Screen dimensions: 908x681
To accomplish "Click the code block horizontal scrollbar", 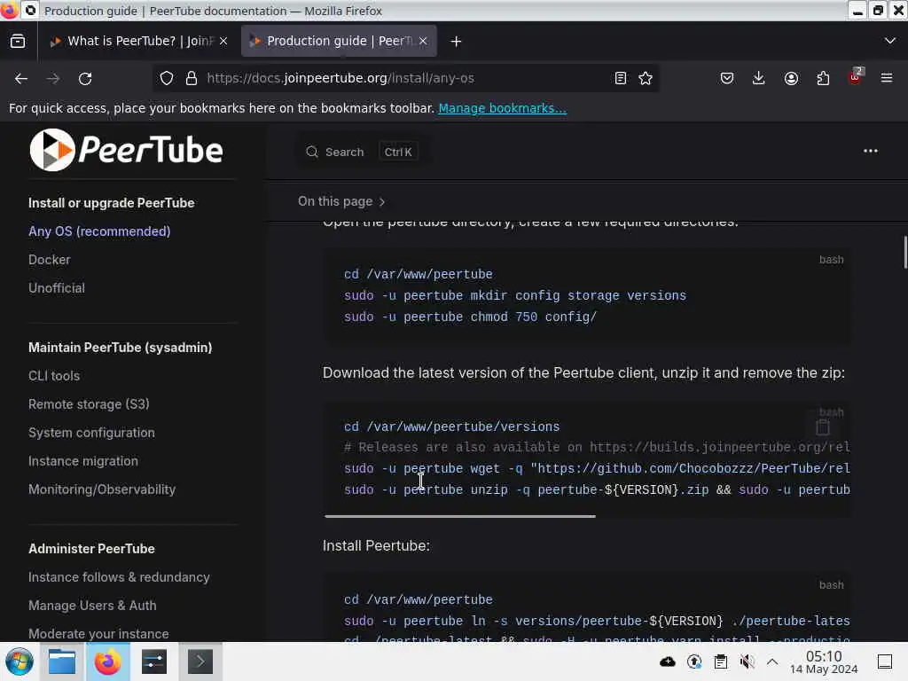I will tap(460, 516).
